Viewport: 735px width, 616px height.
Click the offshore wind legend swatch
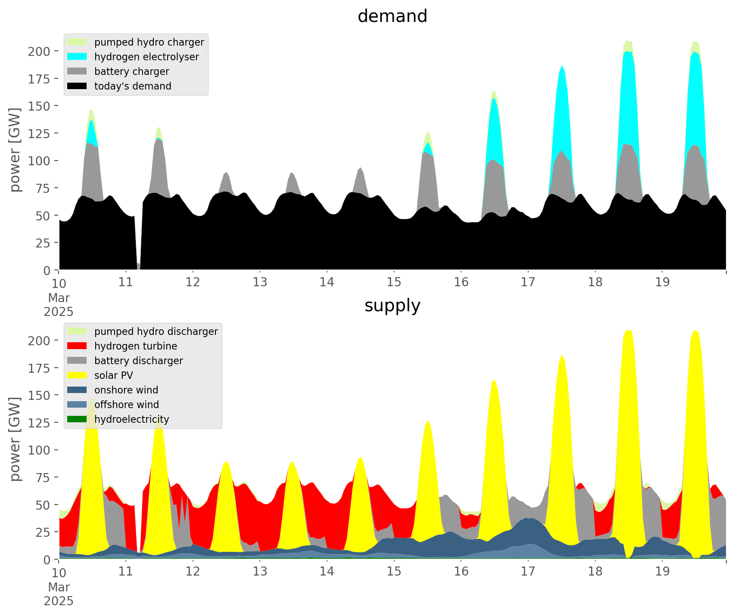click(x=77, y=405)
